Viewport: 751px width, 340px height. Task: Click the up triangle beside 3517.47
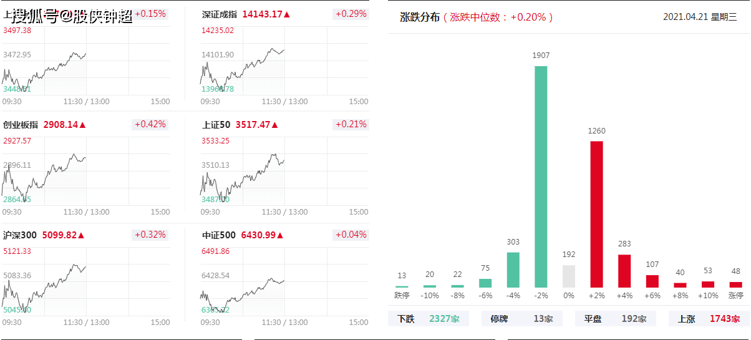[274, 125]
